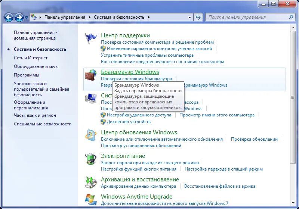Click the Back navigation arrow
299x209 pixels.
tap(9, 17)
